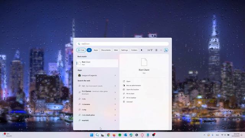Show hidden system tray icons
This screenshot has height=138, width=245.
[204, 135]
